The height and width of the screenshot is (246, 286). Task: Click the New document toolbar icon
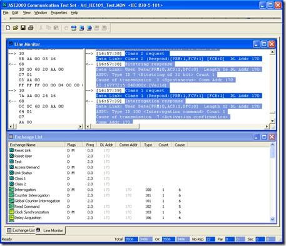click(x=8, y=28)
